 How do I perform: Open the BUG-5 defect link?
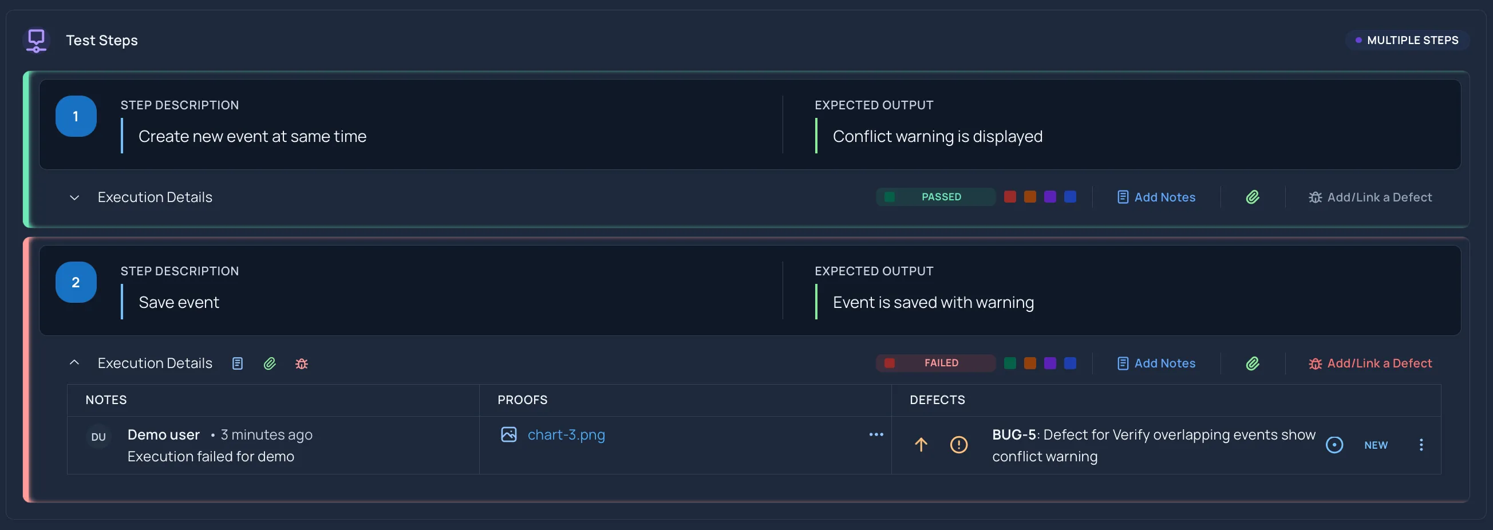point(1154,445)
